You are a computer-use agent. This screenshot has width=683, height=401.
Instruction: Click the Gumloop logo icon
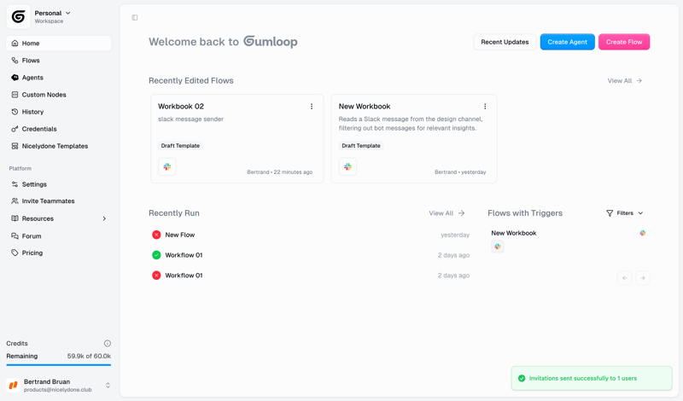(x=18, y=16)
